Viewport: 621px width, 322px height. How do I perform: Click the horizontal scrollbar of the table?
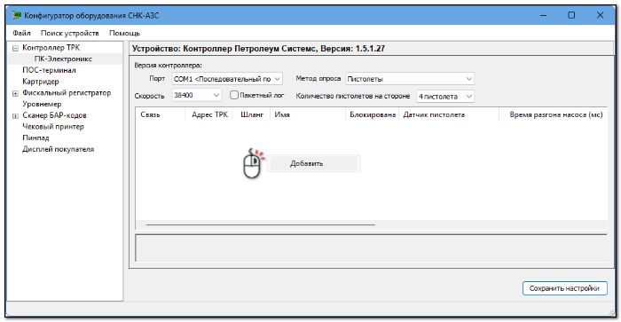261,224
